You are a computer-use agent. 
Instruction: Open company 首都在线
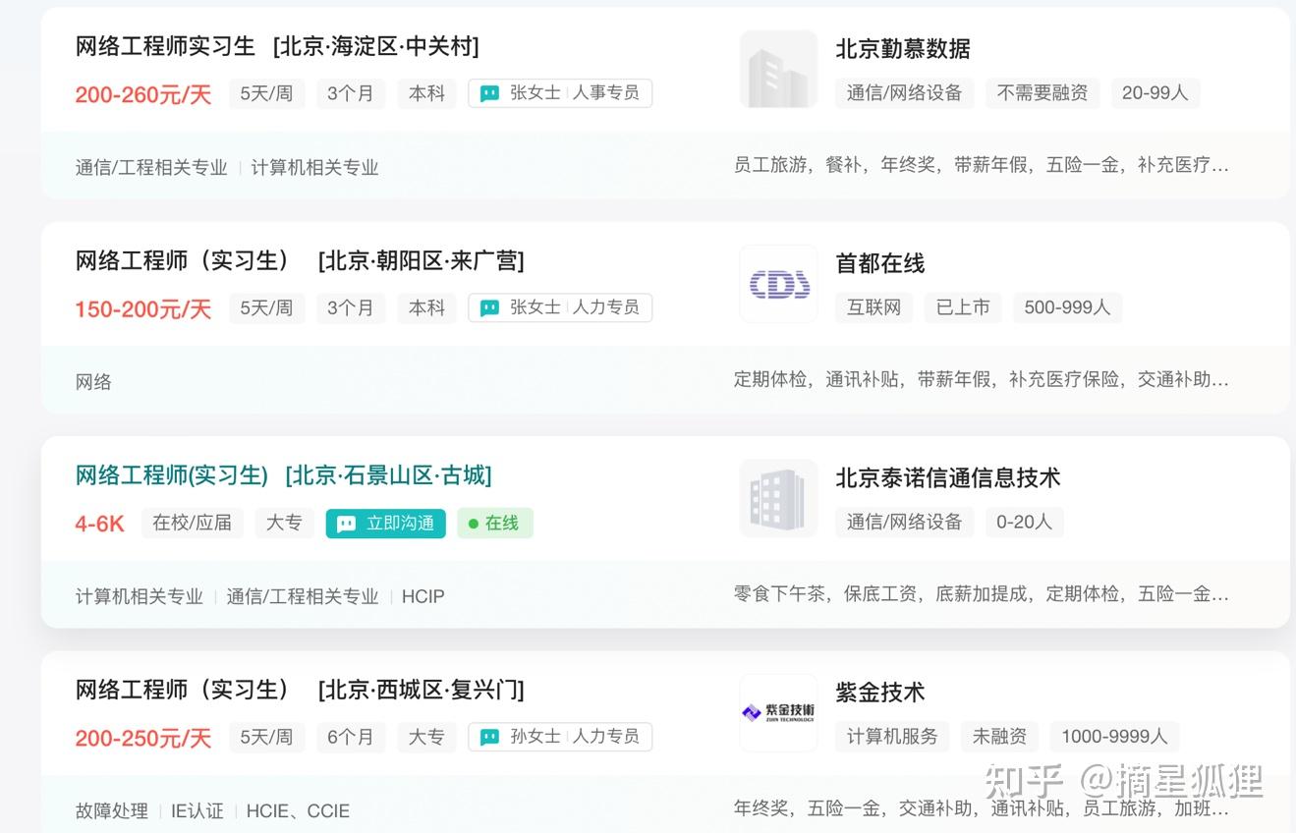coord(880,263)
